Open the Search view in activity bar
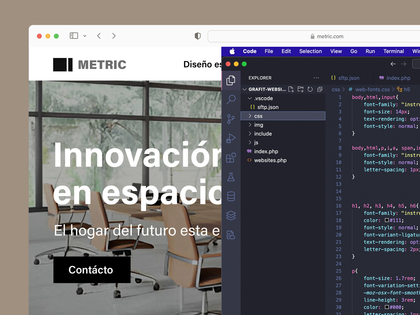Image resolution: width=420 pixels, height=315 pixels. click(231, 100)
